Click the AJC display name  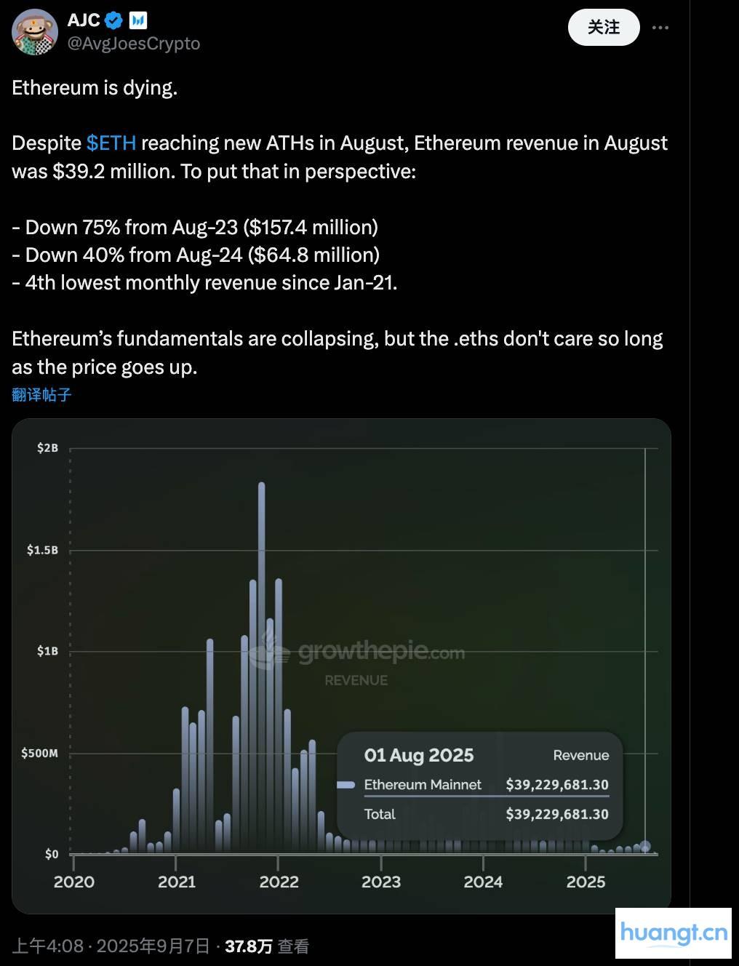[83, 20]
